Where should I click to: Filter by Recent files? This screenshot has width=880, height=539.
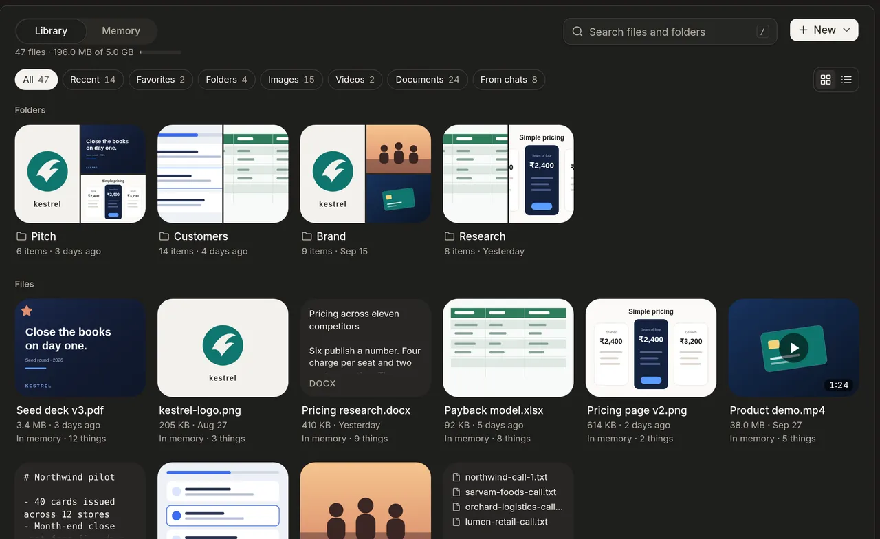pos(93,80)
